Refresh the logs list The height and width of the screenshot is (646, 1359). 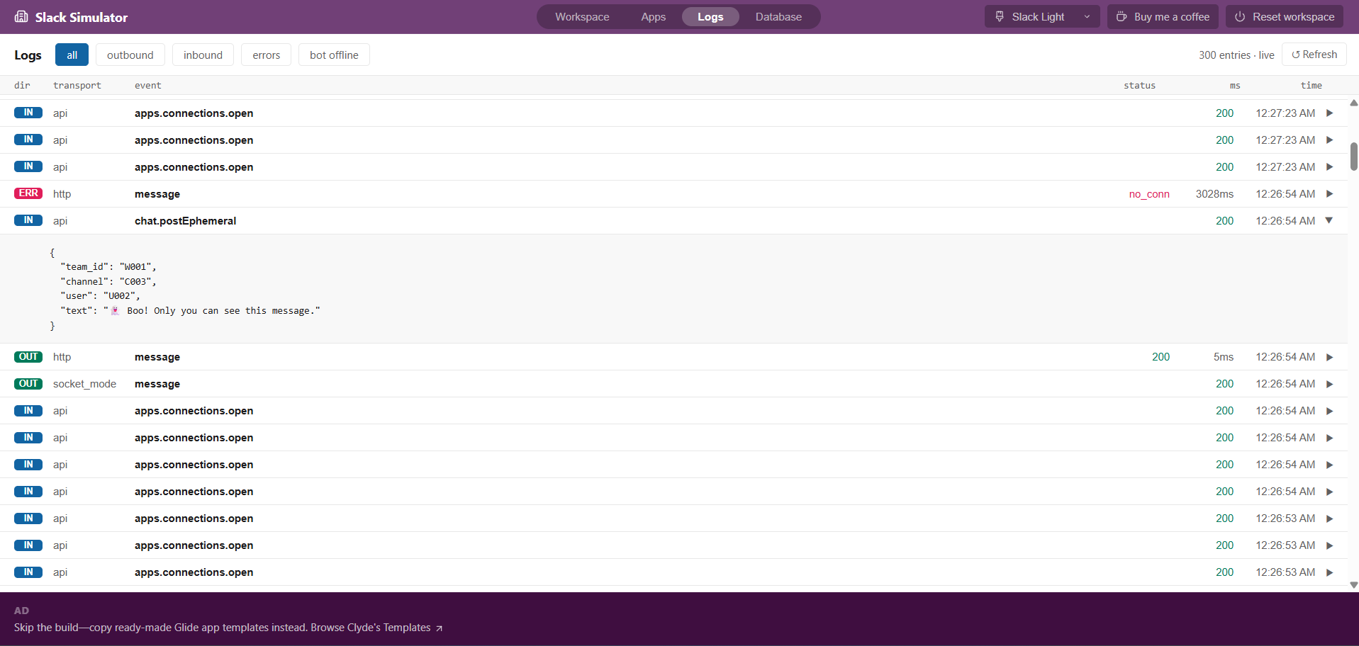point(1314,55)
